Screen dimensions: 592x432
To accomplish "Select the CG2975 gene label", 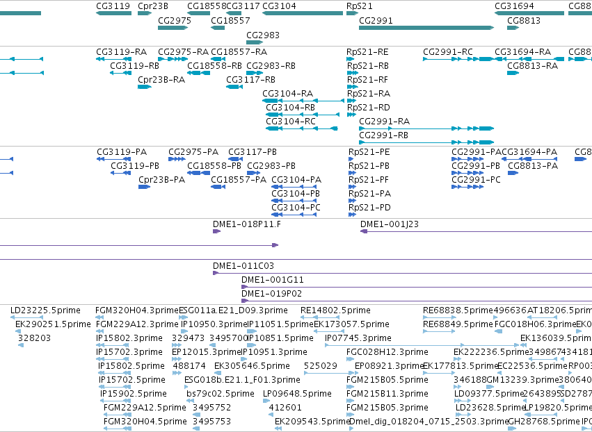I will coord(175,20).
